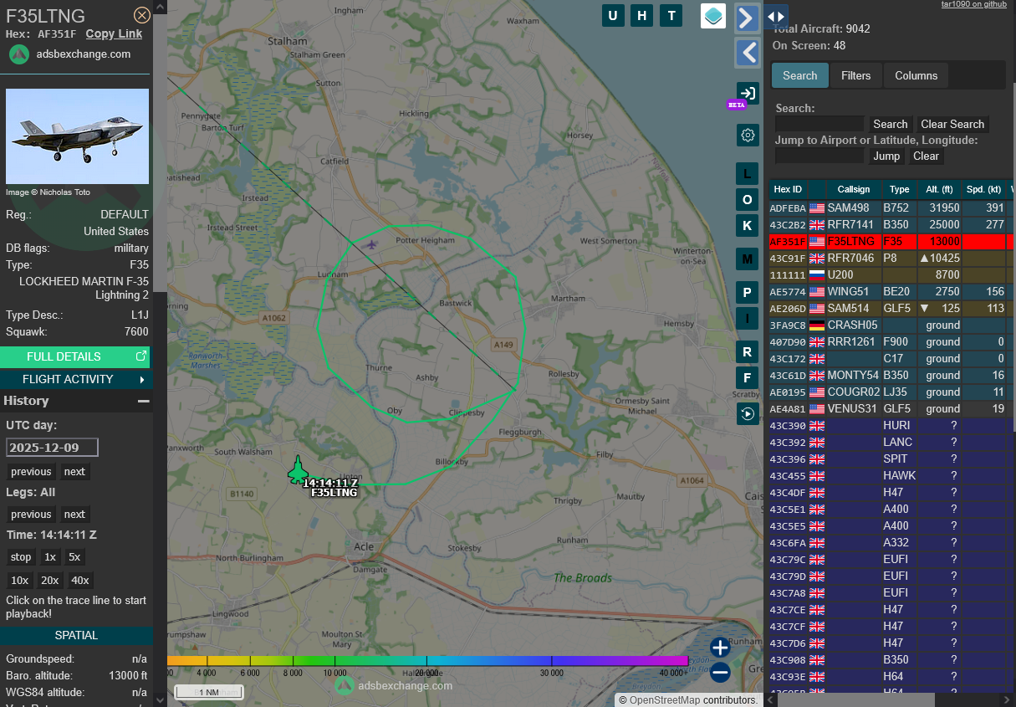Open the map layers selector icon
The width and height of the screenshot is (1016, 707).
pyautogui.click(x=712, y=16)
